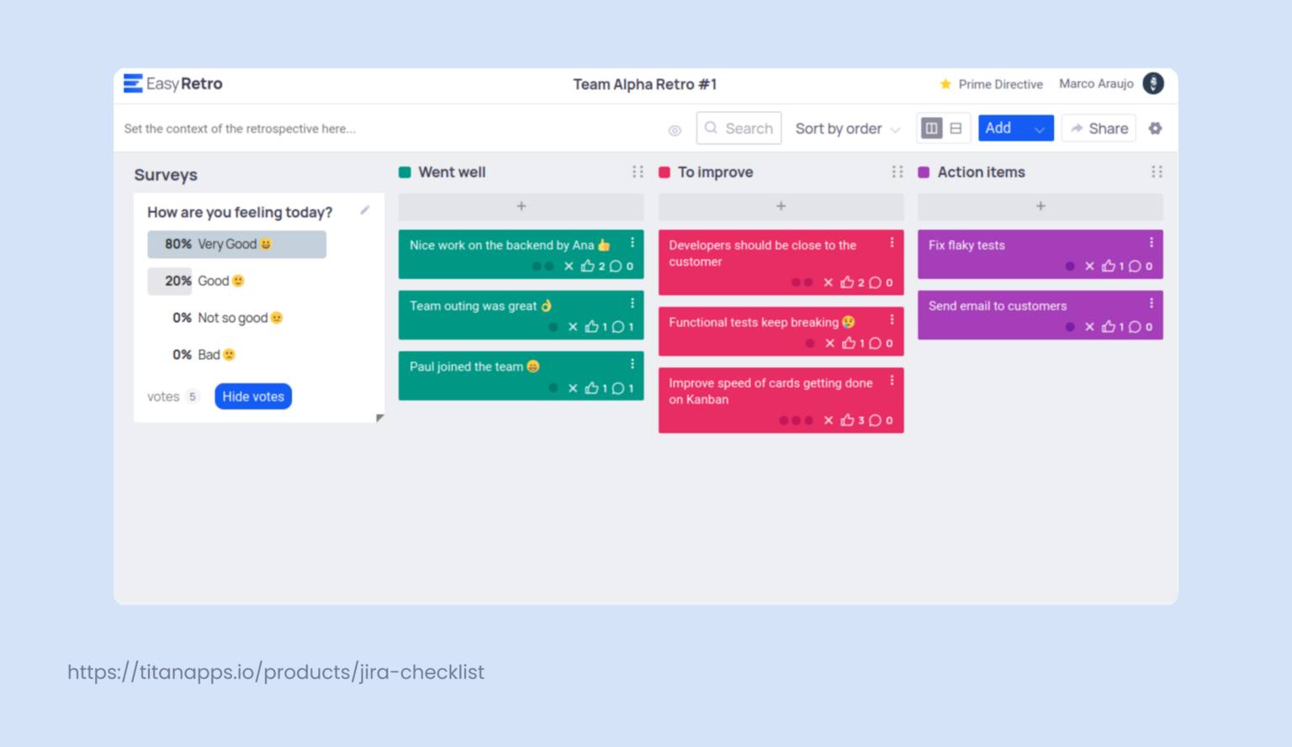
Task: Delete the 'Functional tests keep breaking' card
Action: point(829,343)
